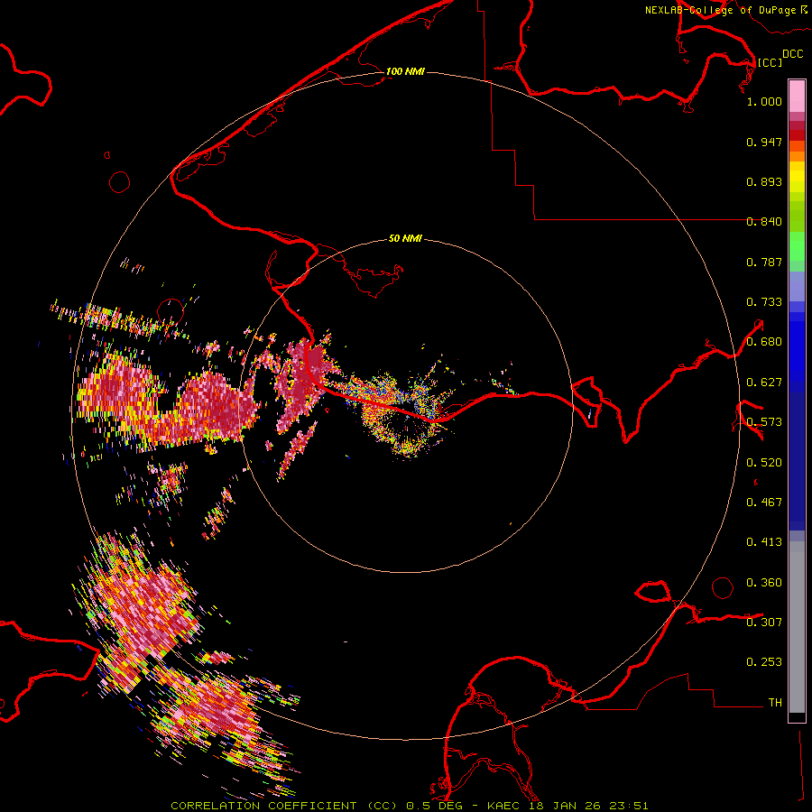Click the [CC] unit label
This screenshot has width=812, height=812.
[x=770, y=62]
